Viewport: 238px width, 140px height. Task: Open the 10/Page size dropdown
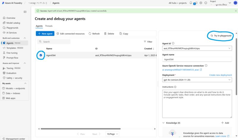click(112, 134)
